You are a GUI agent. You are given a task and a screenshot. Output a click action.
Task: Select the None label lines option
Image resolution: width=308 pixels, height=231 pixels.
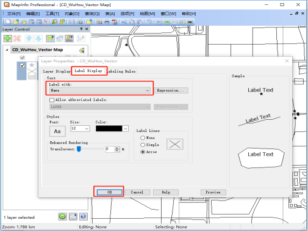tap(143, 138)
